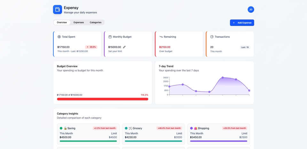This screenshot has width=307, height=149.
Task: Click the purple Shopping progress bar
Action: (x=218, y=141)
